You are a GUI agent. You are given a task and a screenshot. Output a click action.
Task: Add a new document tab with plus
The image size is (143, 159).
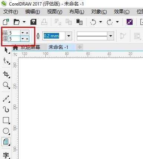pos(80,47)
